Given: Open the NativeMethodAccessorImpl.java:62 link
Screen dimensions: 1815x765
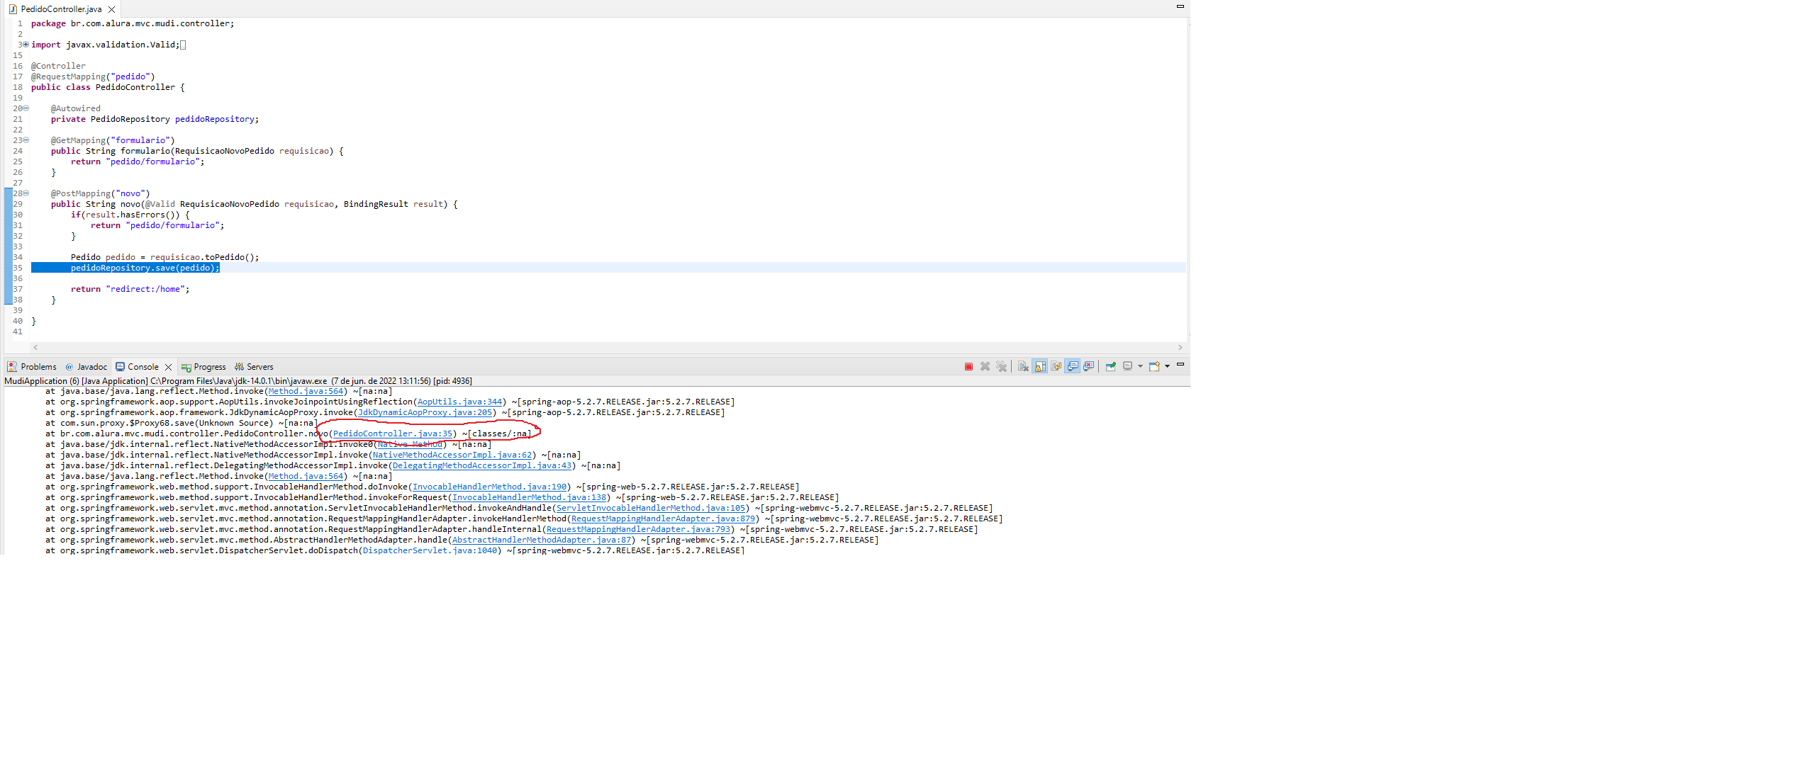Looking at the screenshot, I should (452, 455).
